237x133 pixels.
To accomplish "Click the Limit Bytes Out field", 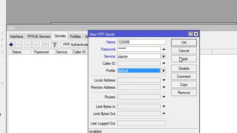I will [x=139, y=114].
